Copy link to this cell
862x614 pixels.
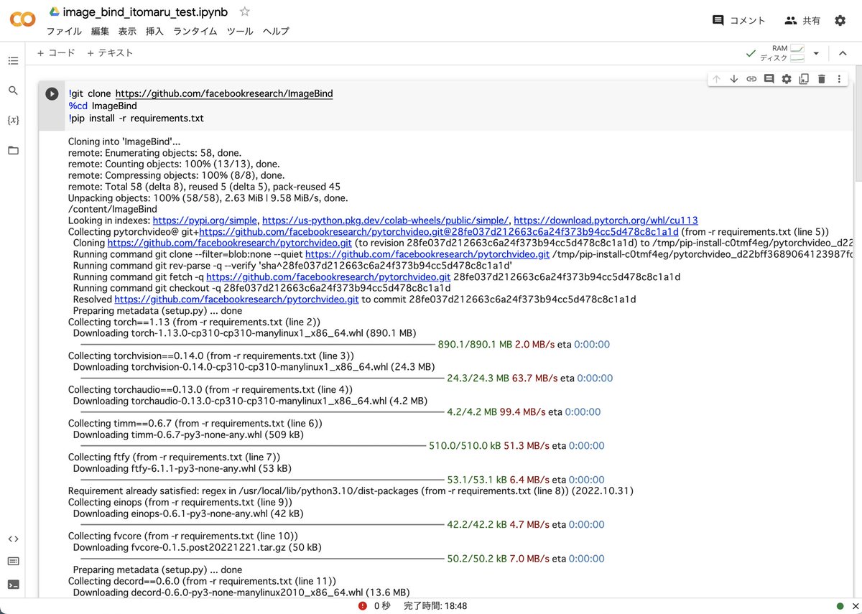coord(751,79)
